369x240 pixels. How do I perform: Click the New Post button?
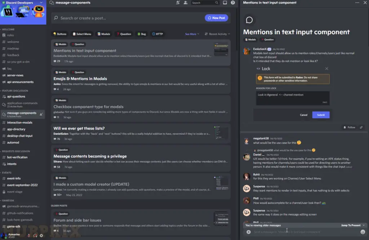coord(216,18)
